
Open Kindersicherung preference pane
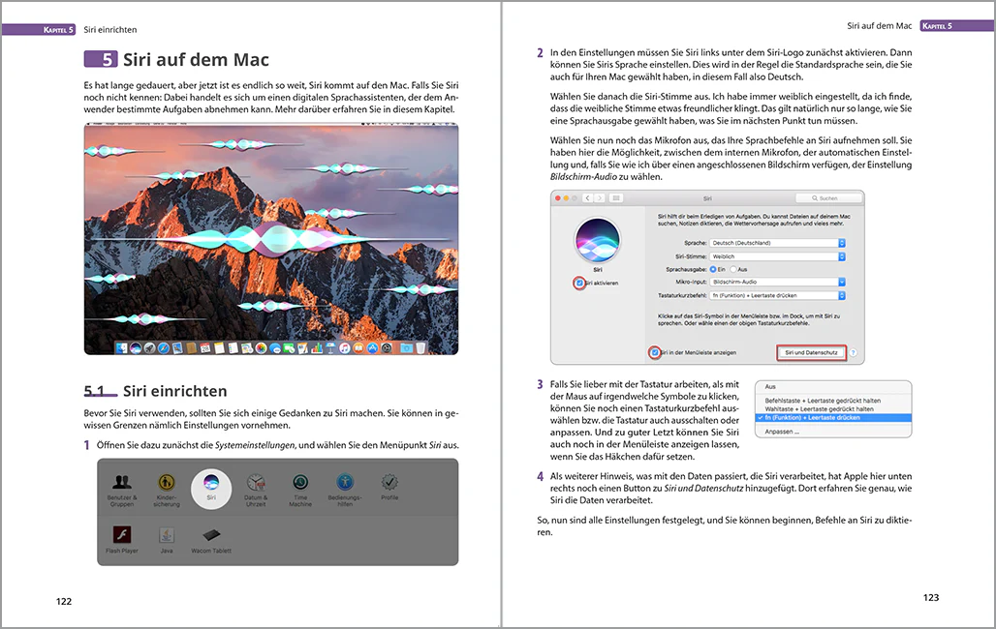pyautogui.click(x=167, y=490)
